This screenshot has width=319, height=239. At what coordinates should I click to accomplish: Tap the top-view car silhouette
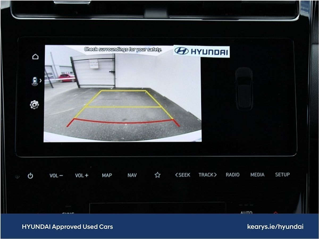tap(244, 89)
